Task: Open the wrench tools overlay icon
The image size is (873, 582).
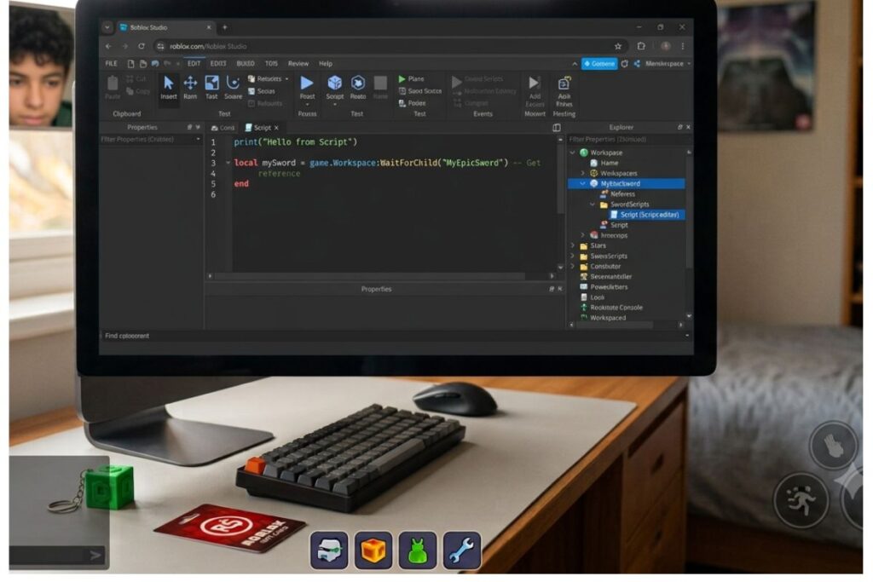Action: tap(462, 550)
